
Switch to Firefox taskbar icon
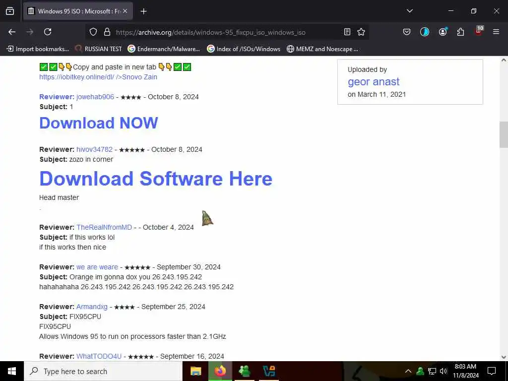pyautogui.click(x=220, y=371)
